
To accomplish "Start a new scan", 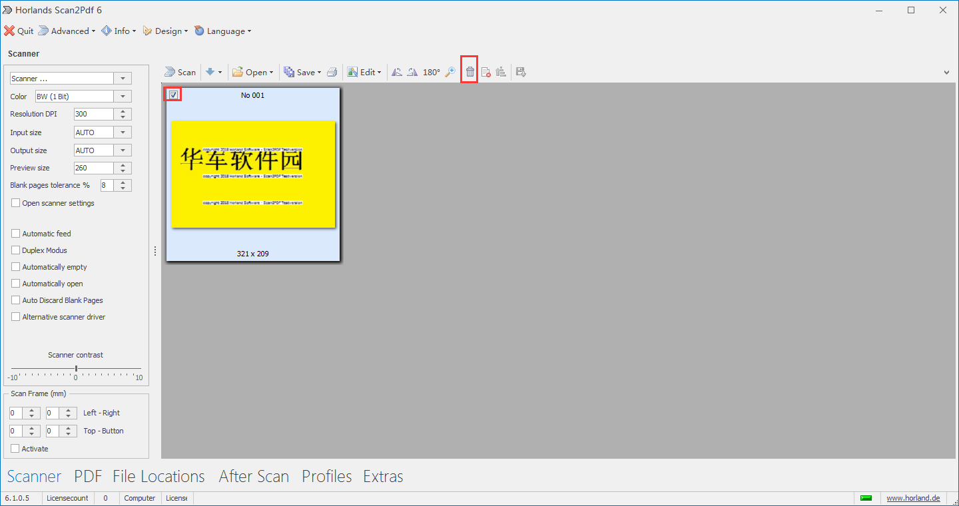I will coord(180,71).
